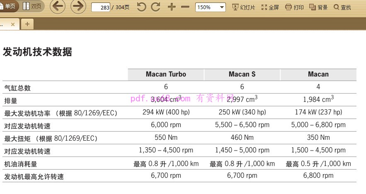This screenshot has width=366, height=194.
Task: Open the 150% zoom level dropdown
Action: (x=211, y=7)
